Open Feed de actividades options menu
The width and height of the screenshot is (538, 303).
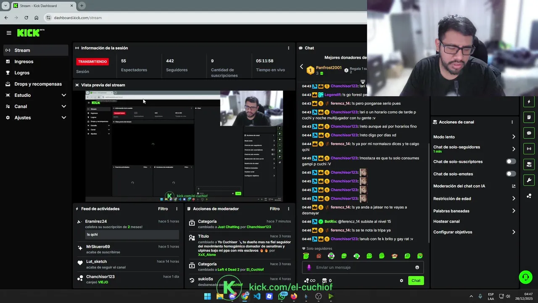177,209
